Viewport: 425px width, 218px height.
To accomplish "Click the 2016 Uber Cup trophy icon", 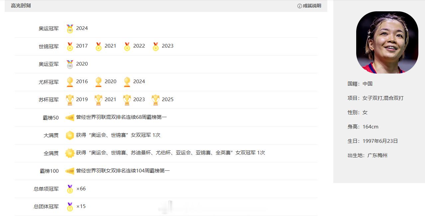I will click(x=70, y=82).
